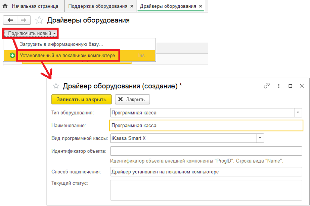Open the three-dot more options menu
This screenshot has height=206, width=310.
(279, 86)
